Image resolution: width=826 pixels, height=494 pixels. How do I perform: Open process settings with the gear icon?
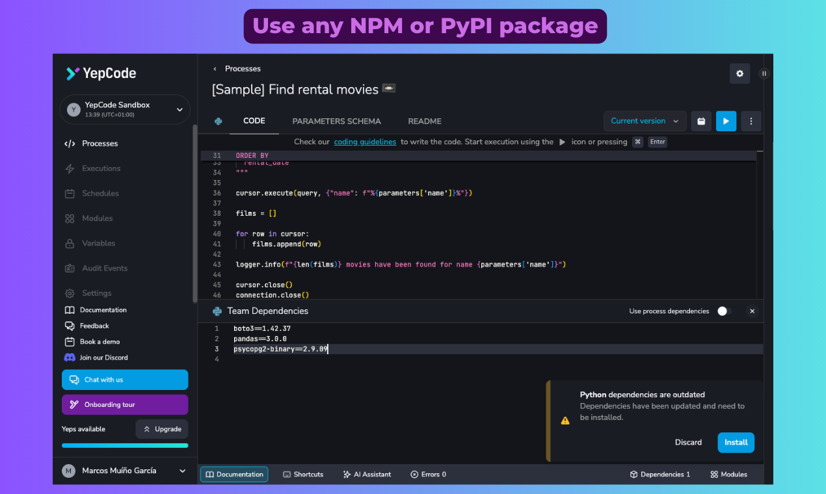739,73
